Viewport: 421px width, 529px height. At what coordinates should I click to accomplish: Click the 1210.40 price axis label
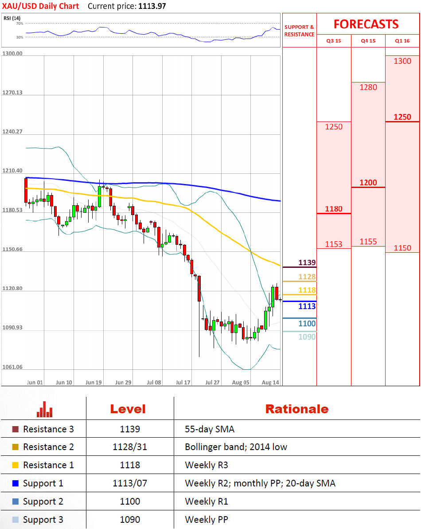pos(12,171)
